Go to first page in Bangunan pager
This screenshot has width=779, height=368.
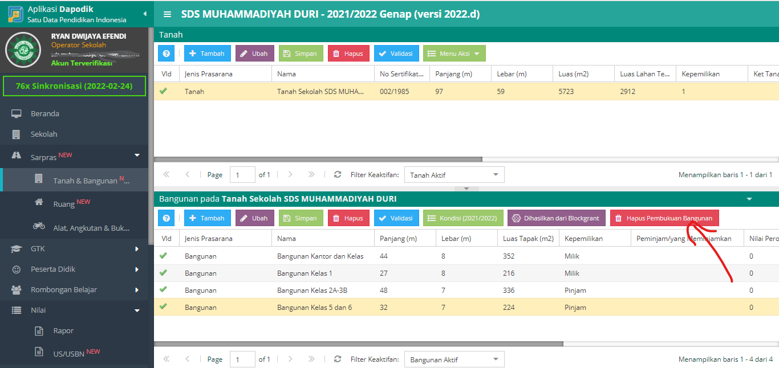[167, 359]
